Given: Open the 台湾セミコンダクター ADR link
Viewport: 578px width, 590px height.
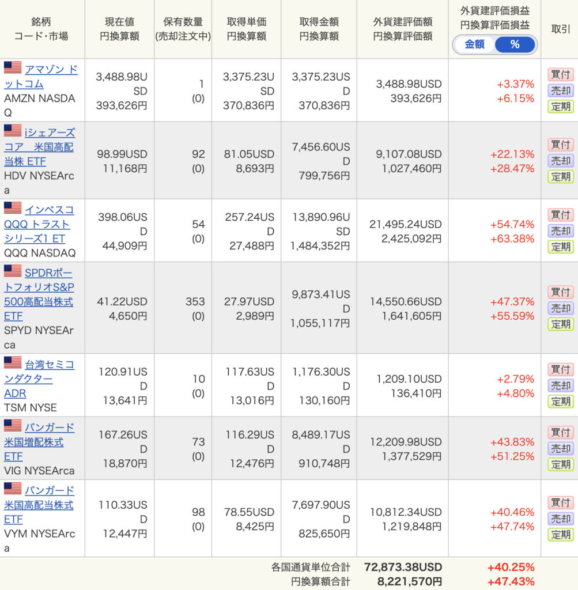Looking at the screenshot, I should pos(39,379).
